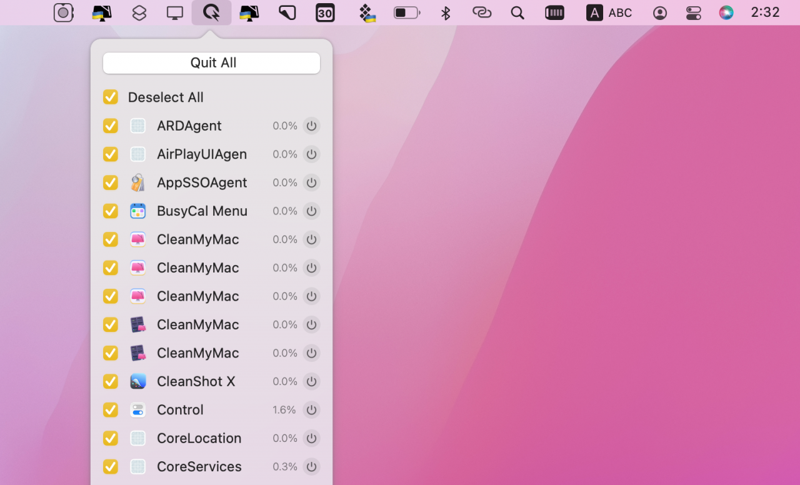Uncheck the CoreServices checkbox
This screenshot has height=485, width=800.
tap(111, 466)
